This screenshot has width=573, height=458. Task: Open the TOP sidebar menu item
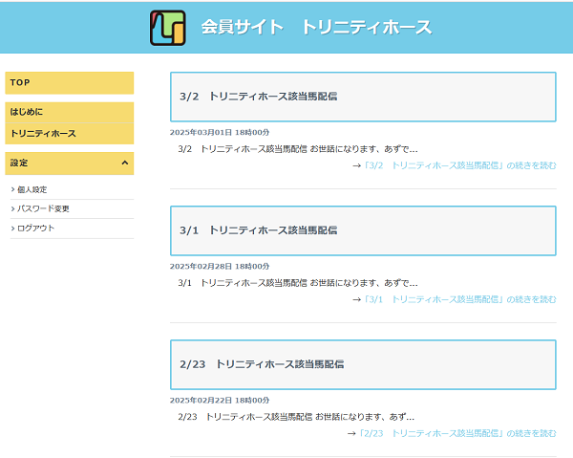click(69, 82)
